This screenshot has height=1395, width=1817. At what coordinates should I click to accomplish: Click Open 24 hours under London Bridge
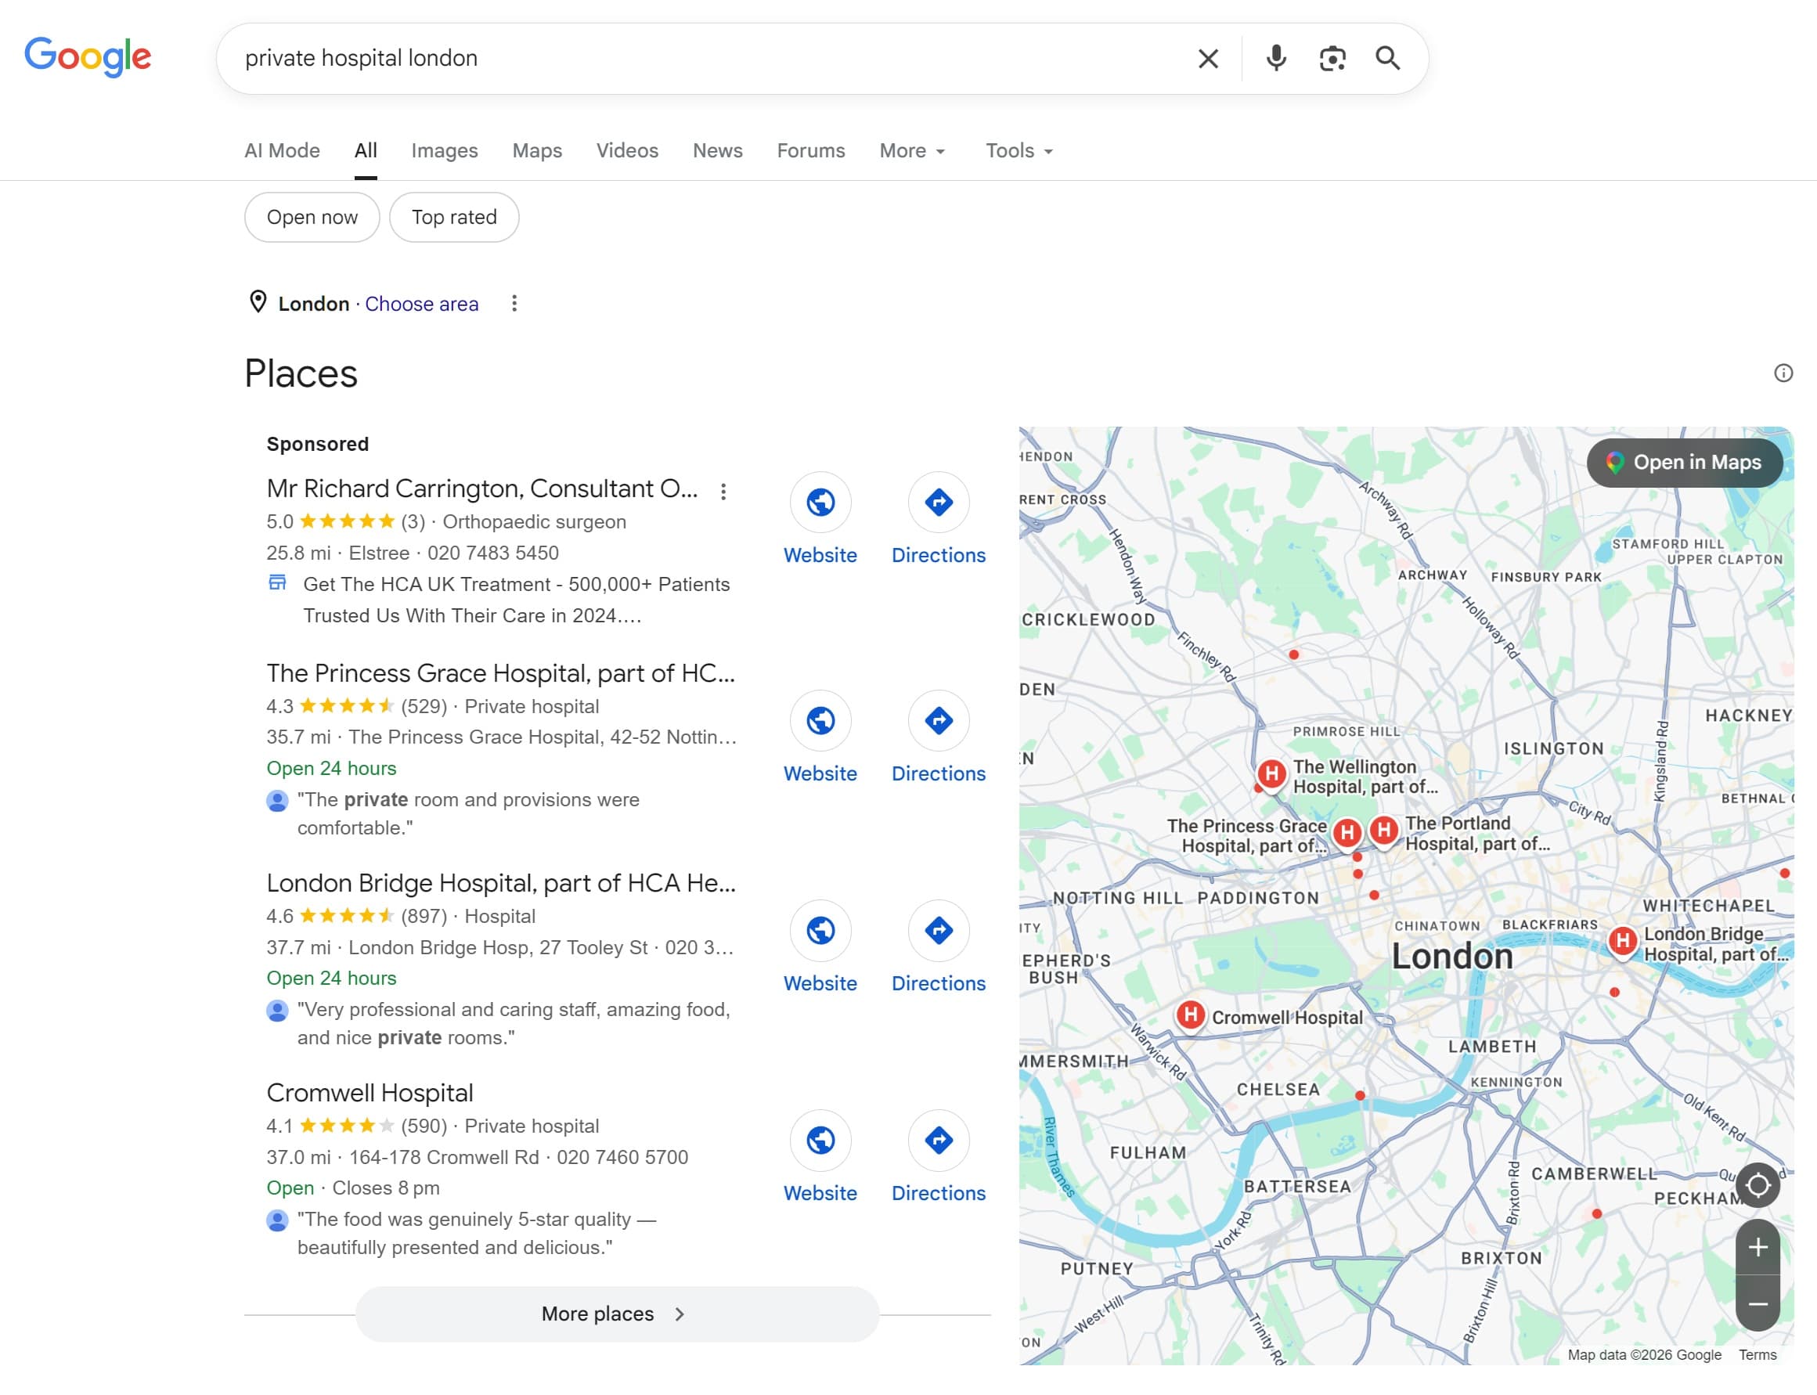point(331,979)
